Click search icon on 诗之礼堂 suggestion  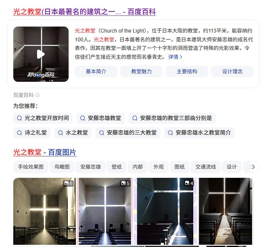19,133
